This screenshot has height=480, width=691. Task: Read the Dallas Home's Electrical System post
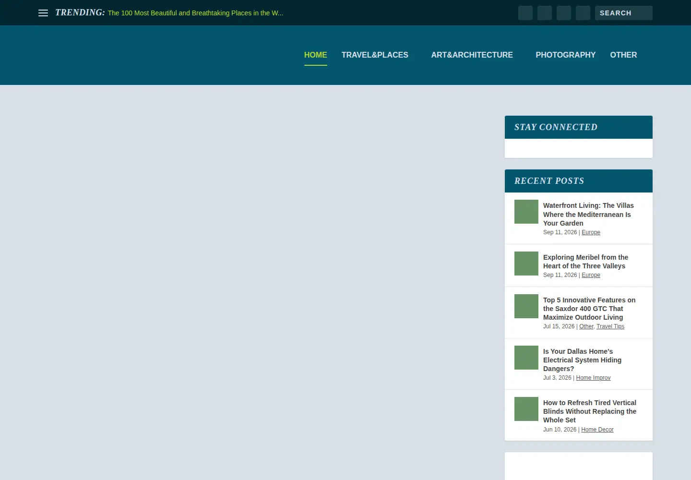point(582,360)
